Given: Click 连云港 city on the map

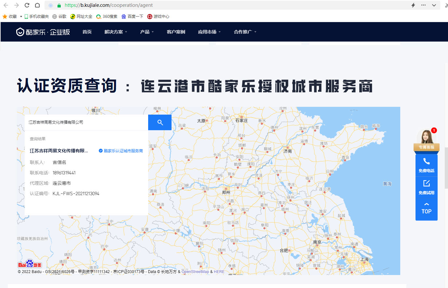Looking at the screenshot, I should [325, 189].
